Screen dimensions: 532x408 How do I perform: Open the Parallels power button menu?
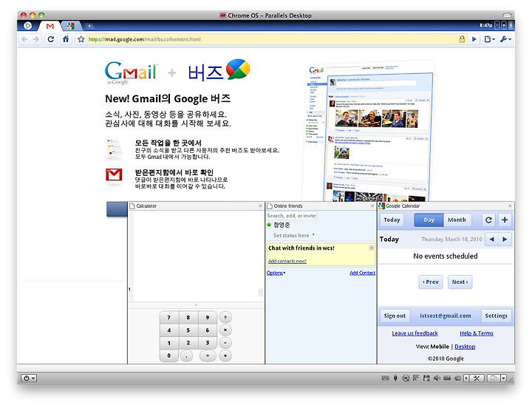29,378
